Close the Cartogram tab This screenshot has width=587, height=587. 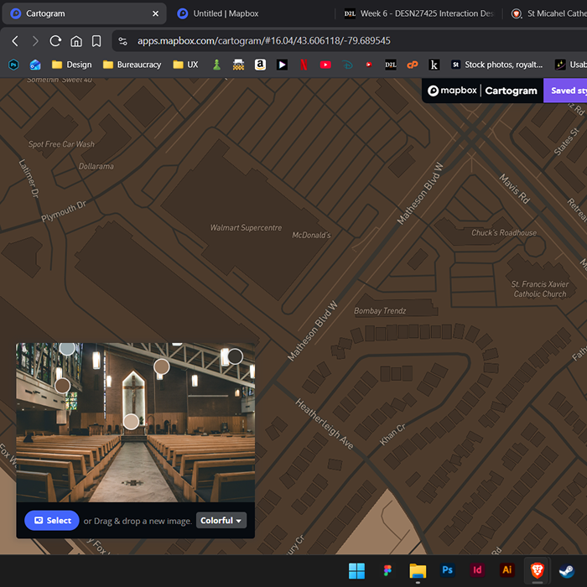[x=155, y=13]
